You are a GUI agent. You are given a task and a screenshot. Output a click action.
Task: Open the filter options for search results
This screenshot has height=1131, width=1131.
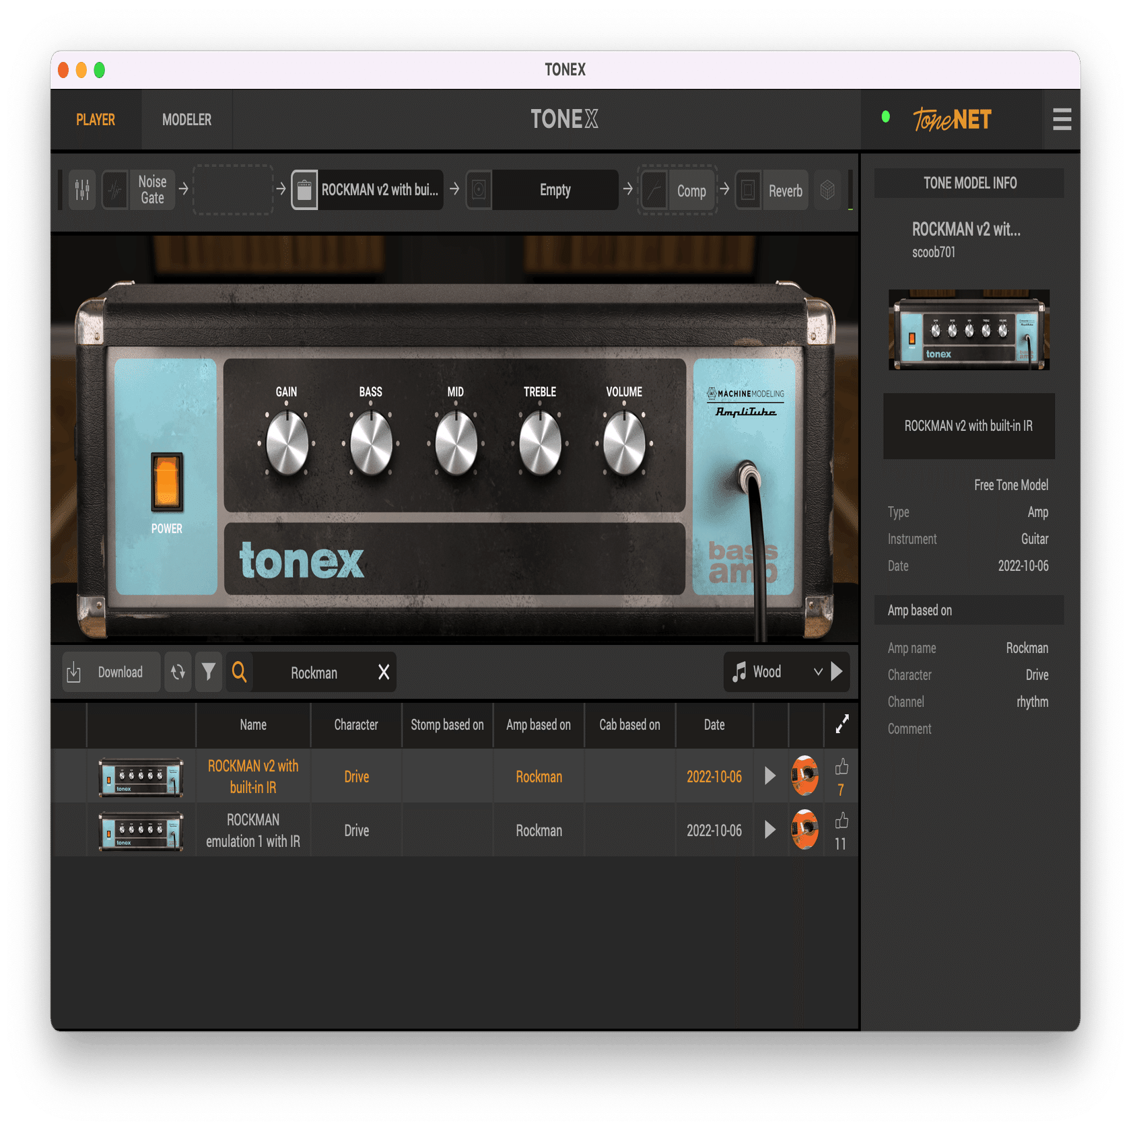(x=209, y=671)
